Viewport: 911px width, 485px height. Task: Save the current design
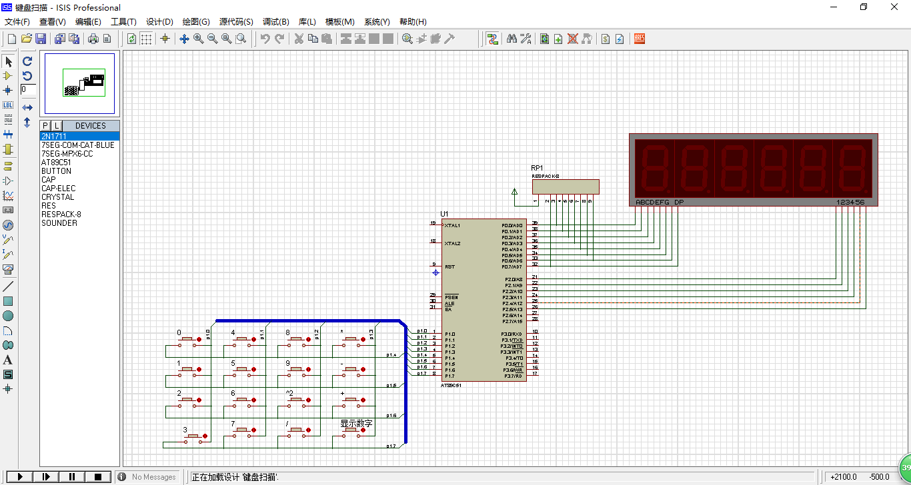[41, 39]
